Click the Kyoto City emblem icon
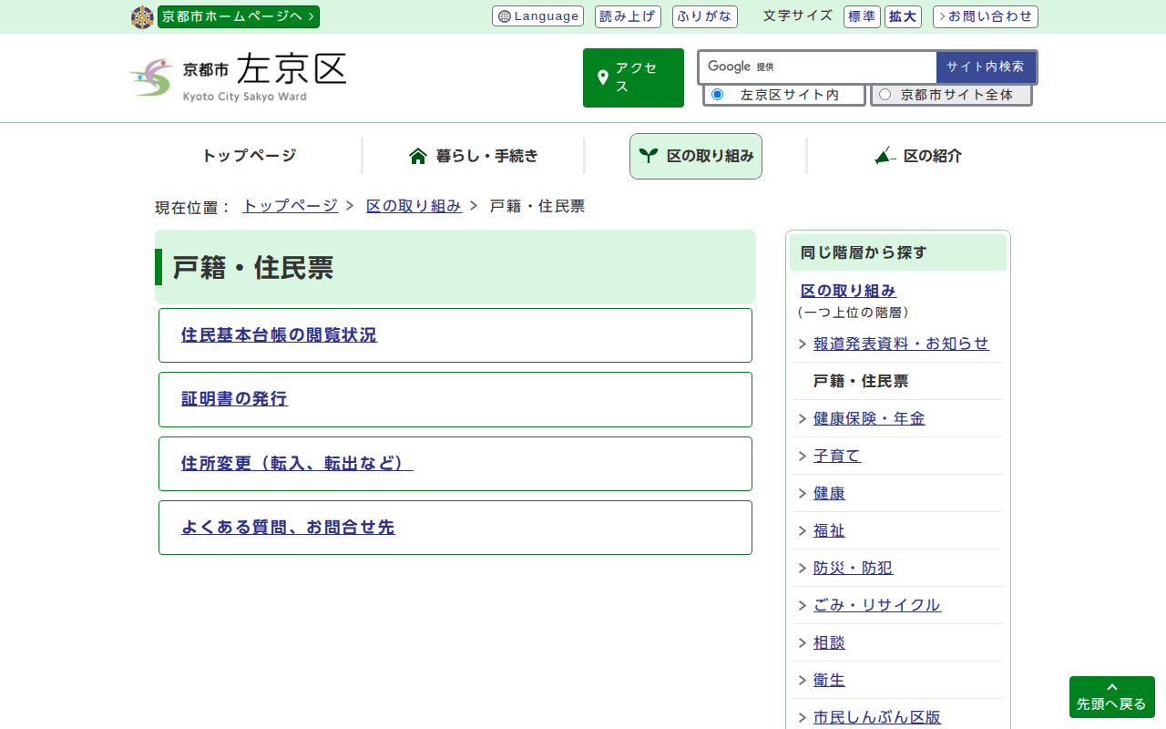Image resolution: width=1166 pixels, height=729 pixels. [x=142, y=17]
